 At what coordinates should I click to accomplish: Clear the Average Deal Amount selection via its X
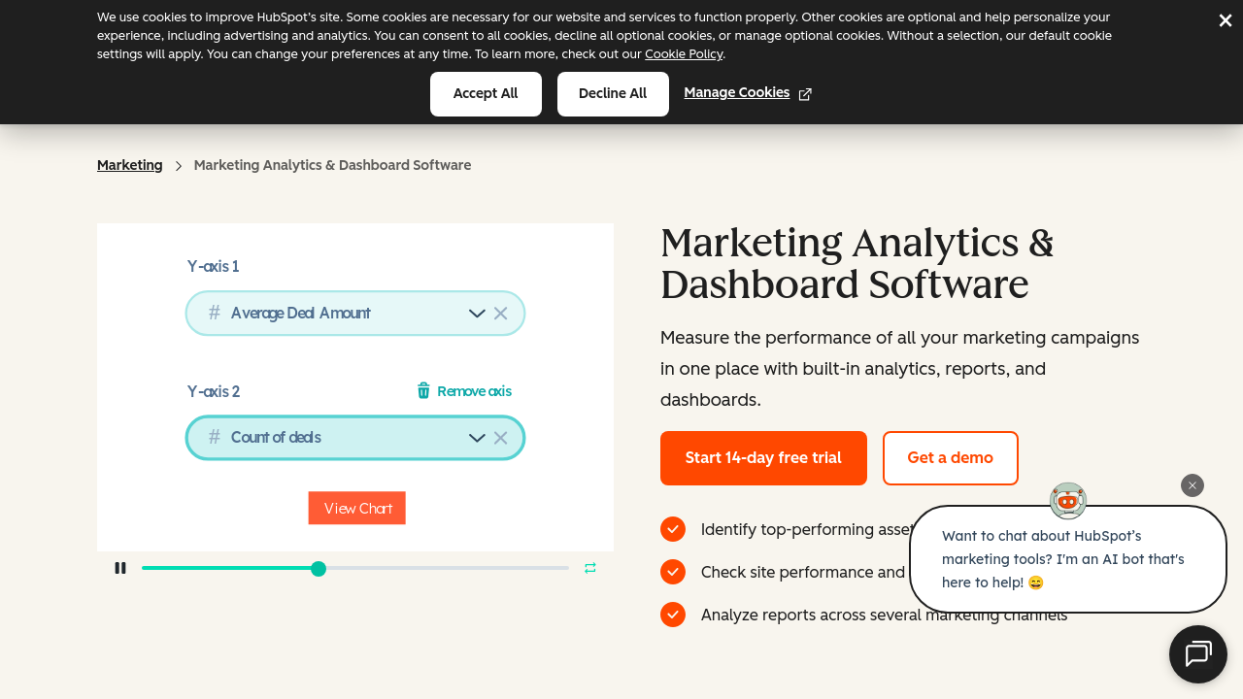[500, 313]
